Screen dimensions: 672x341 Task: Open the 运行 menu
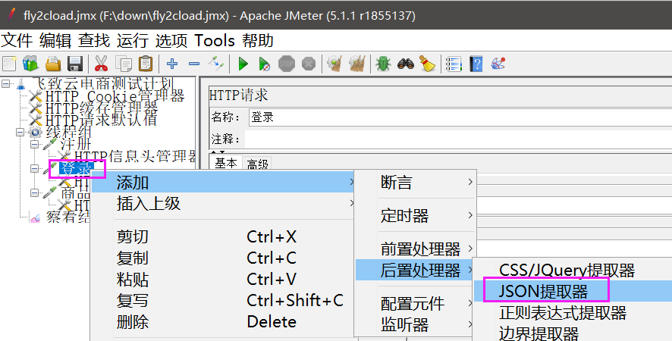[133, 41]
